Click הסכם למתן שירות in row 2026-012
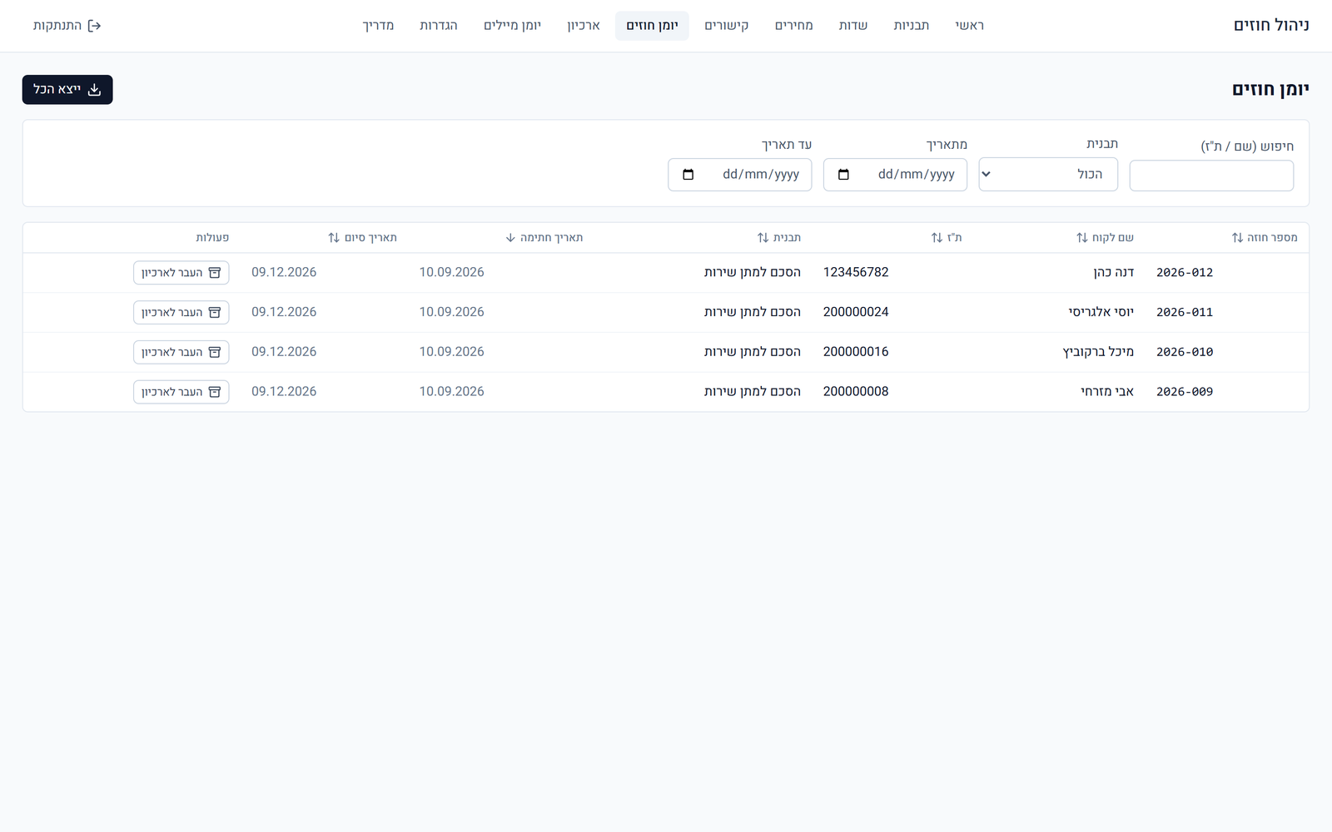This screenshot has width=1332, height=832. click(x=753, y=273)
